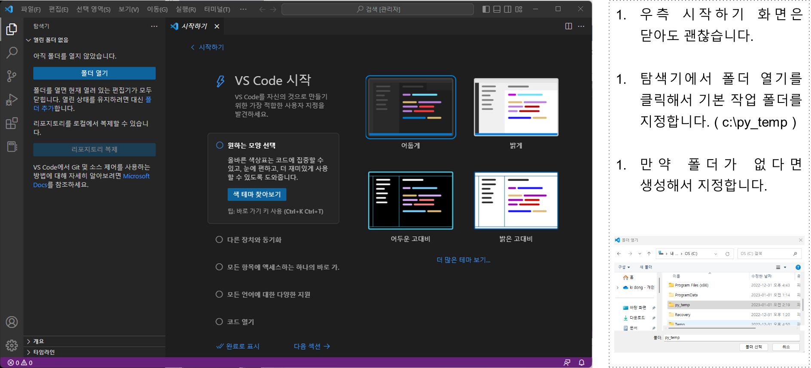
Task: Go back via 시작하기 breadcrumb link
Action: pyautogui.click(x=207, y=47)
